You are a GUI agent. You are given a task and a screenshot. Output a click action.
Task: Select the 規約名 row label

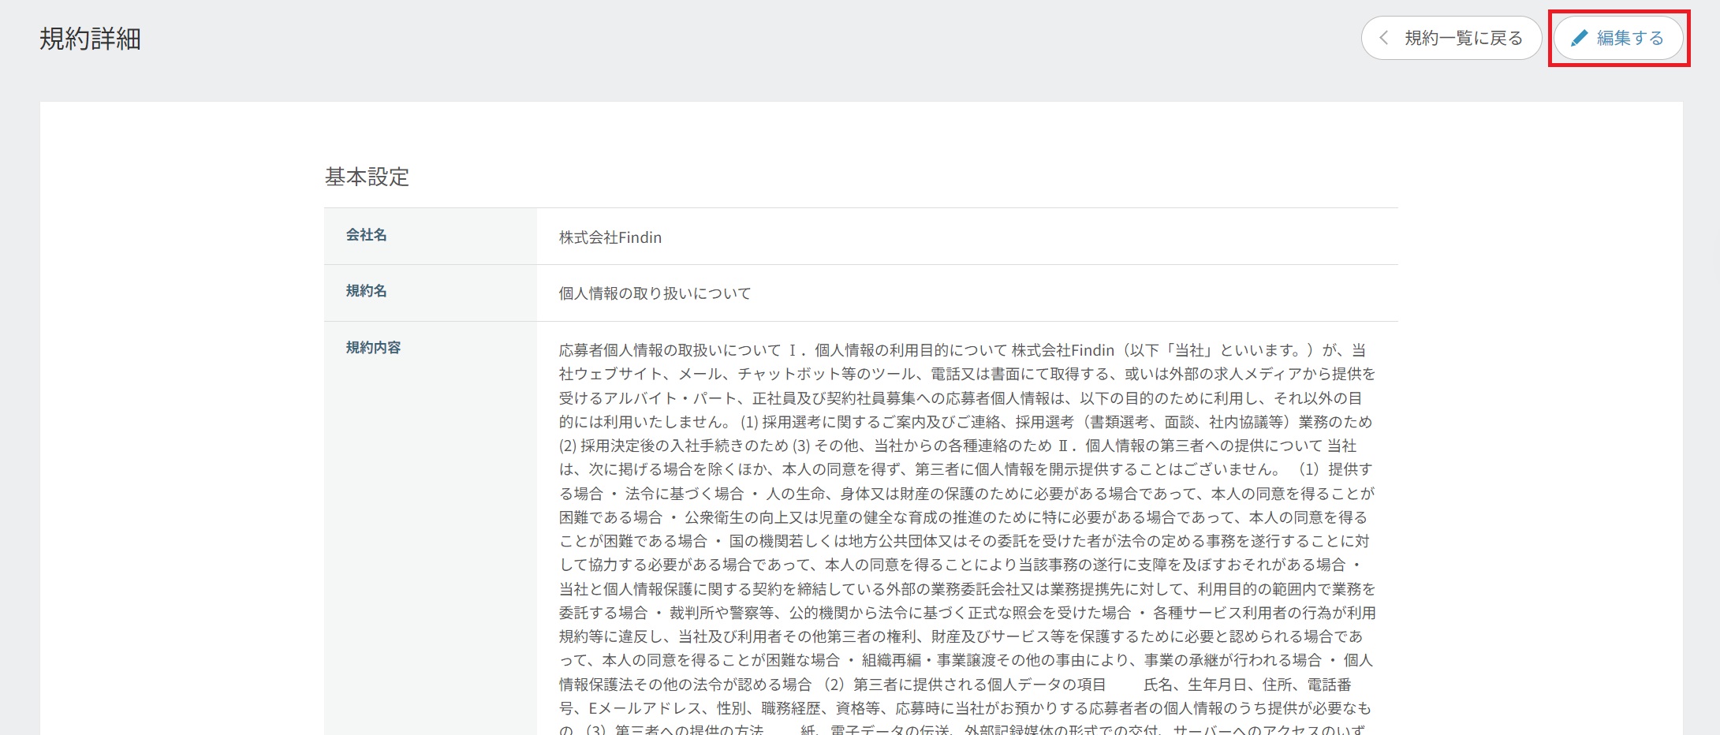(366, 291)
